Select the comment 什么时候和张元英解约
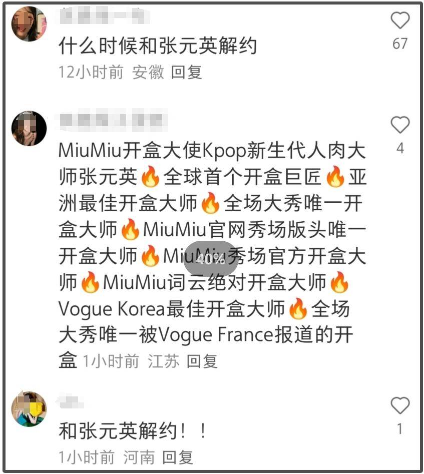The width and height of the screenshot is (424, 474). pos(158,46)
